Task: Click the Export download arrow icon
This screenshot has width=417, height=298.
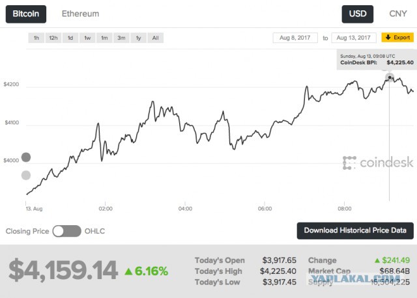Action: [x=388, y=37]
